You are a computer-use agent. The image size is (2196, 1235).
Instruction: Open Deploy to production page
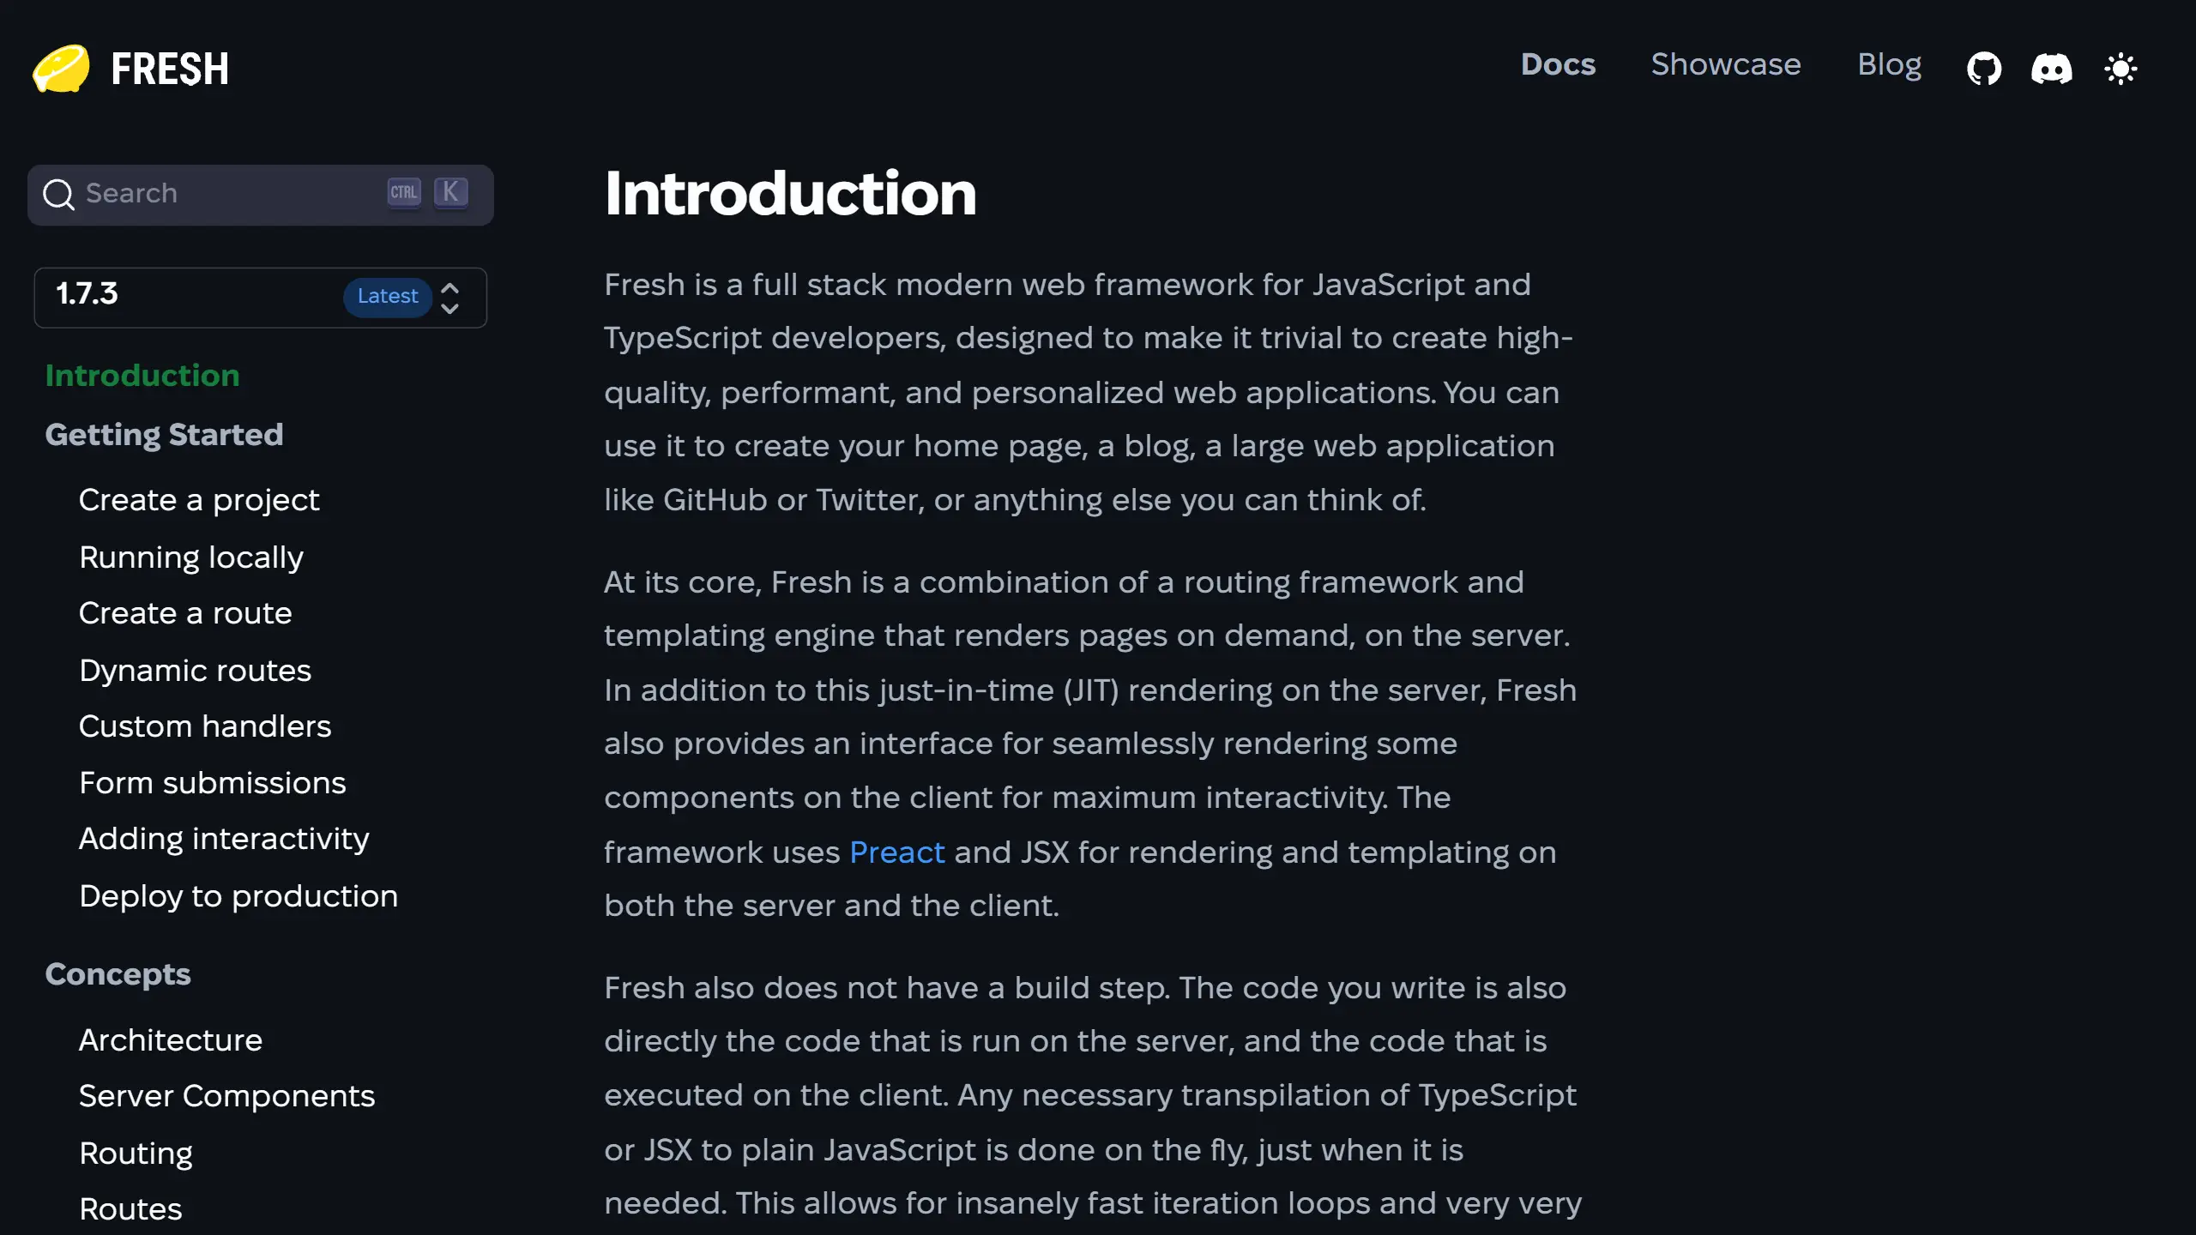(x=238, y=895)
